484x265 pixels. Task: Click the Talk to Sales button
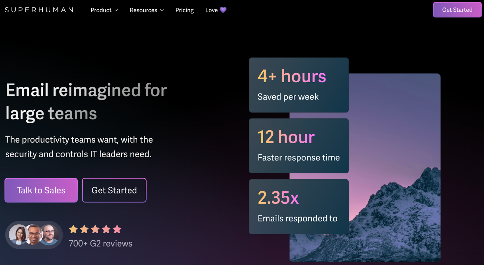coord(41,190)
